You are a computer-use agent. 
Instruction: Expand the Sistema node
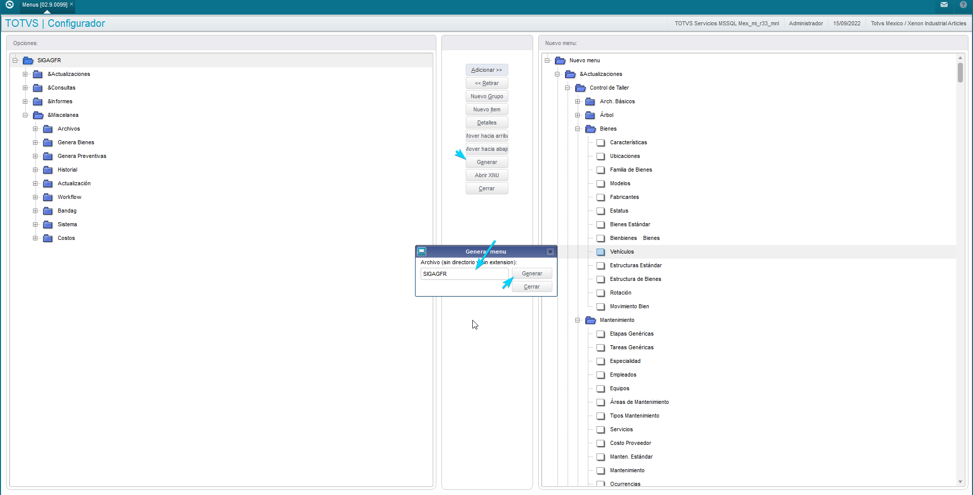(x=35, y=224)
